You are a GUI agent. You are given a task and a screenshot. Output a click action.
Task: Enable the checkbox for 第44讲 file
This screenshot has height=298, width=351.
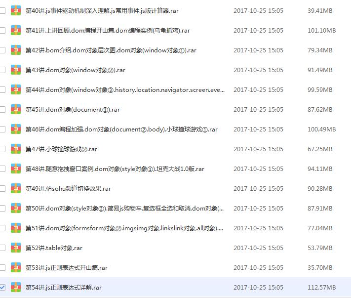pos(2,89)
